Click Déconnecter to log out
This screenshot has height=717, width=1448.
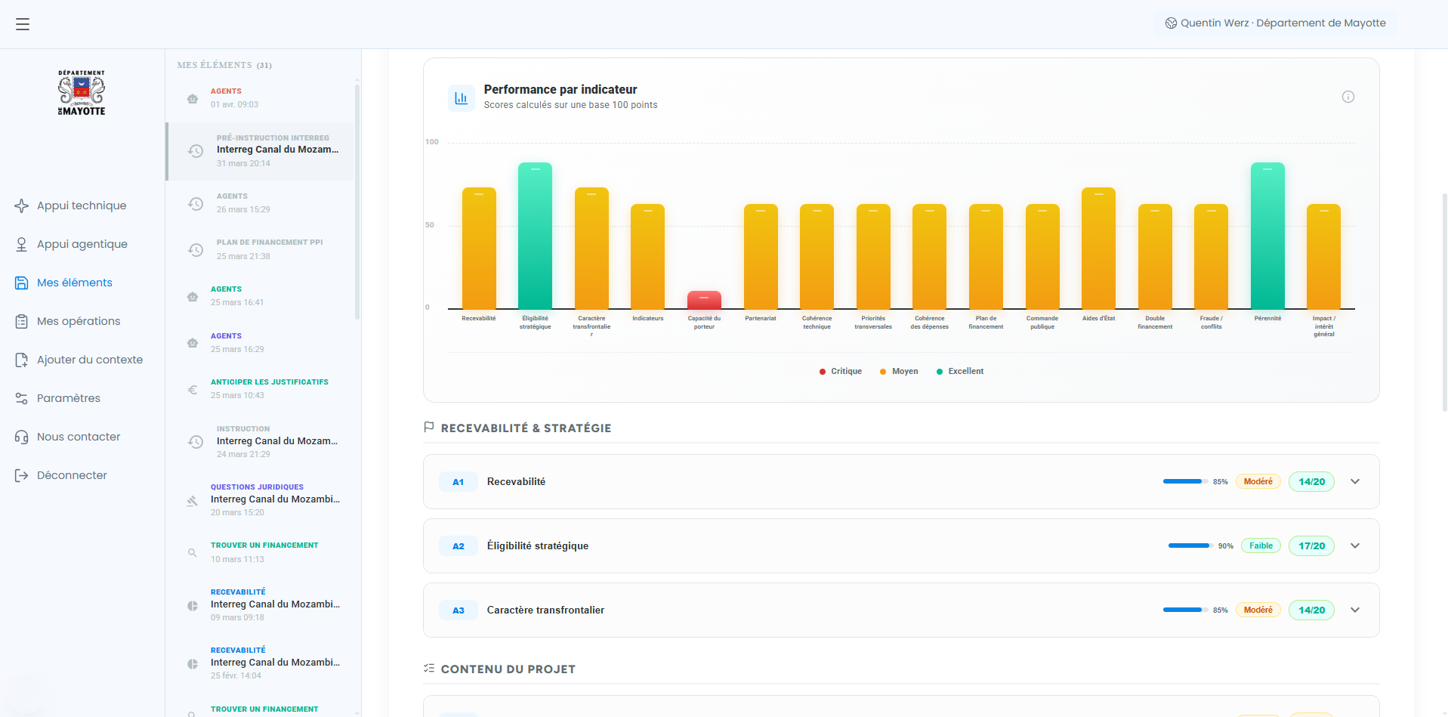(72, 475)
